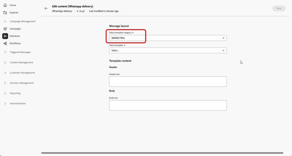Open the Select template dropdown
Viewport: 292px width, 156px height.
[x=168, y=51]
